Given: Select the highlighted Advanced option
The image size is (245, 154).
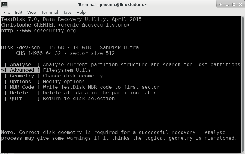Looking at the screenshot, I should point(22,70).
